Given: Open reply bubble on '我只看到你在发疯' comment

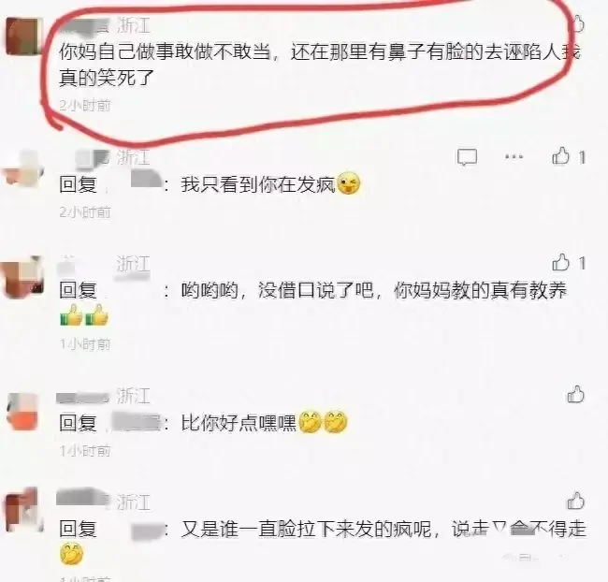Looking at the screenshot, I should click(x=467, y=157).
